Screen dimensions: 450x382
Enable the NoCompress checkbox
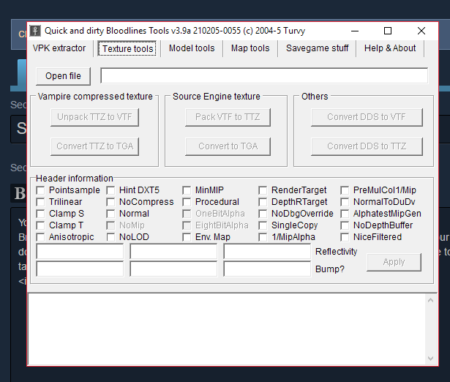pyautogui.click(x=110, y=202)
